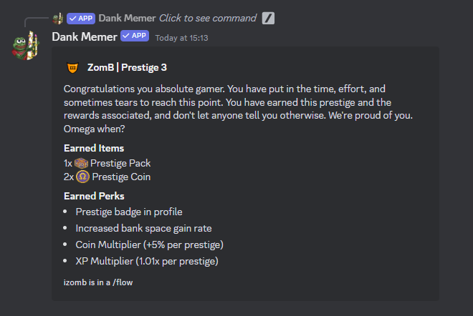This screenshot has width=473, height=316.
Task: Select the Dank Memer name in the reply line
Action: tap(126, 18)
